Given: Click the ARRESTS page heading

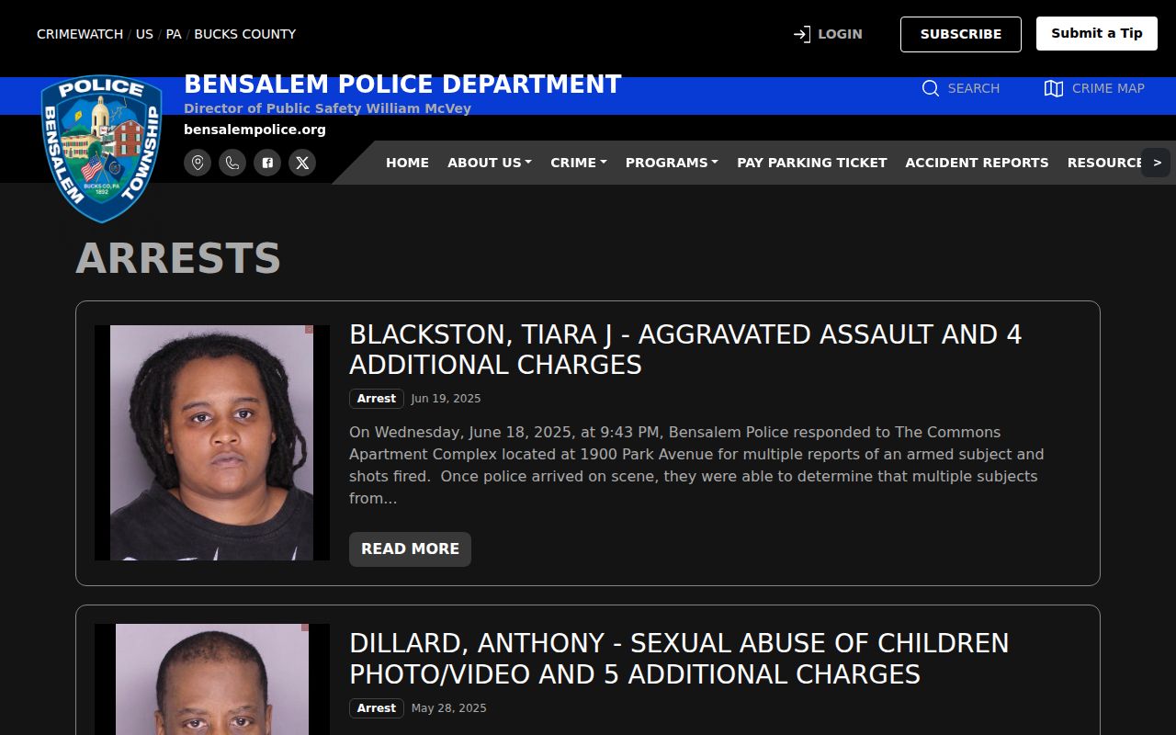Looking at the screenshot, I should pyautogui.click(x=178, y=258).
